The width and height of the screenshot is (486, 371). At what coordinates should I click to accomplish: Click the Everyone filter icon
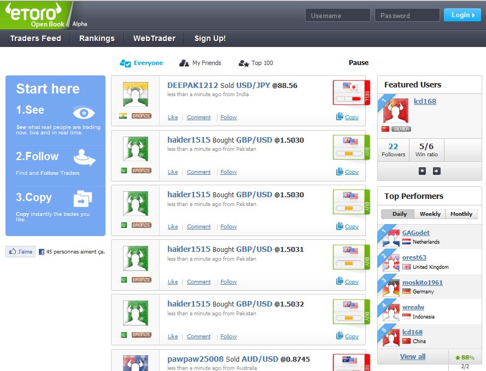[125, 63]
